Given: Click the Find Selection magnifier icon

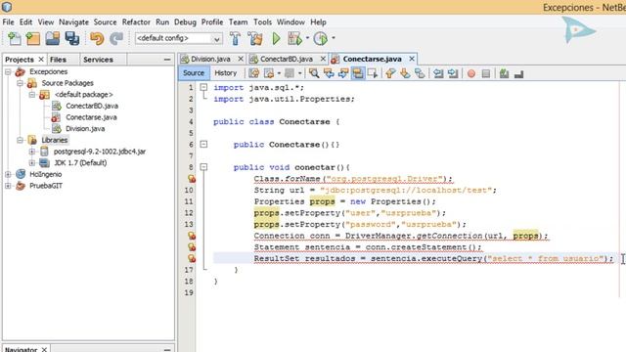Looking at the screenshot, I should pos(314,73).
